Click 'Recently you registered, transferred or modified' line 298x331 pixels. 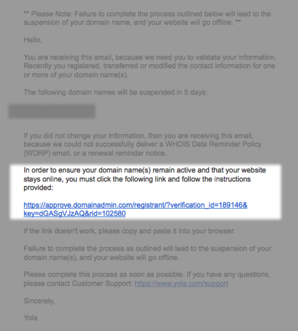click(149, 66)
